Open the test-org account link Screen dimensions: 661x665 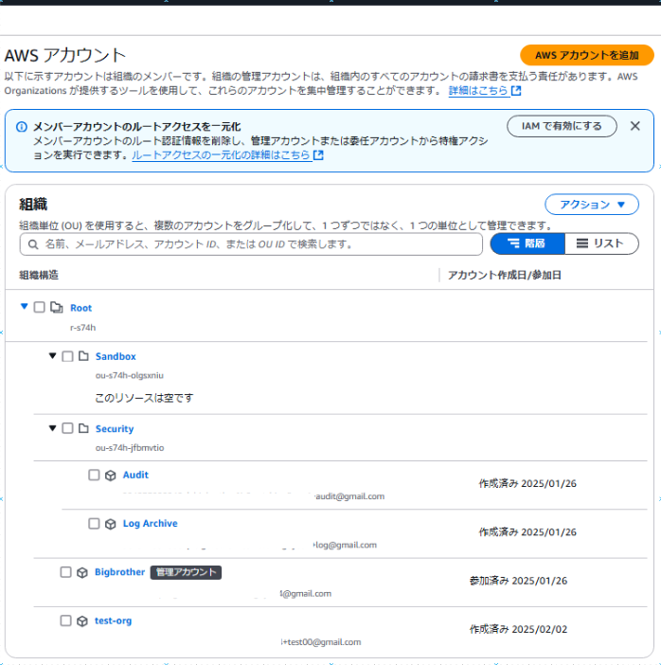click(114, 620)
